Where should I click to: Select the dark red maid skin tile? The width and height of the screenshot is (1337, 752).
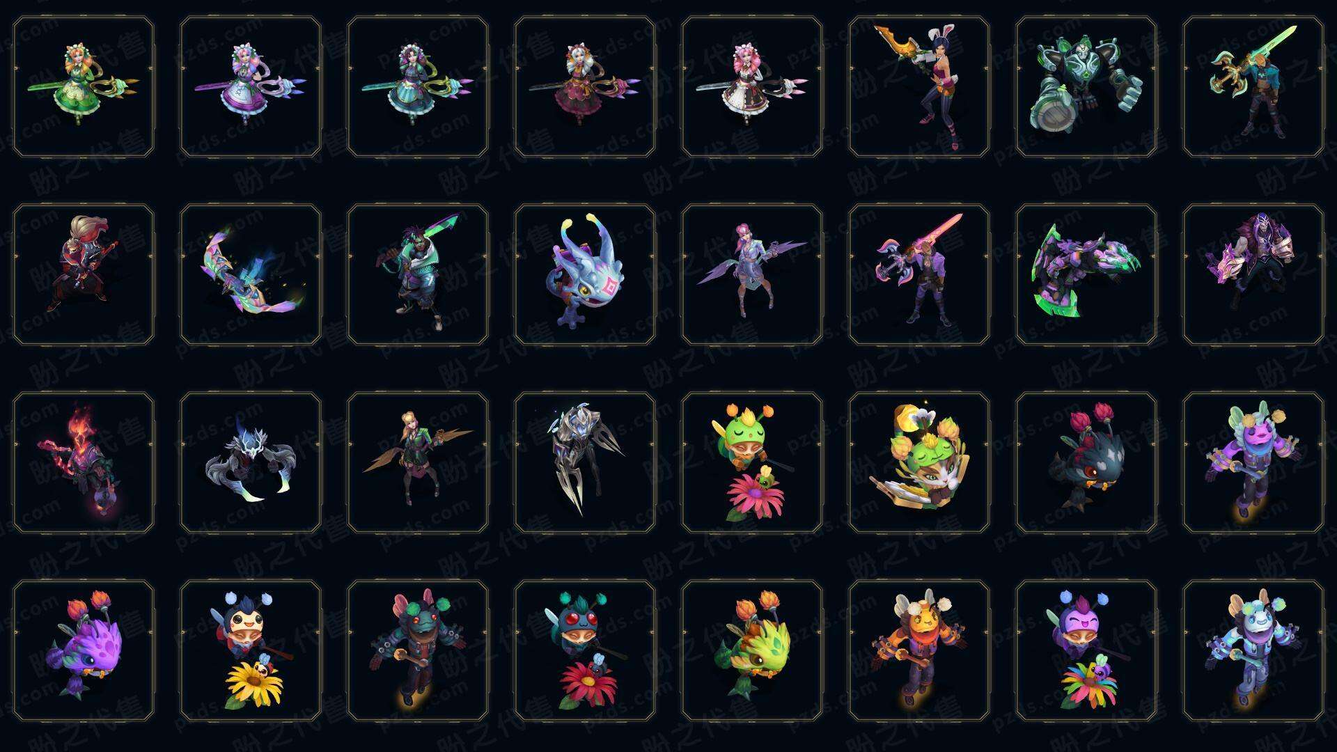585,87
